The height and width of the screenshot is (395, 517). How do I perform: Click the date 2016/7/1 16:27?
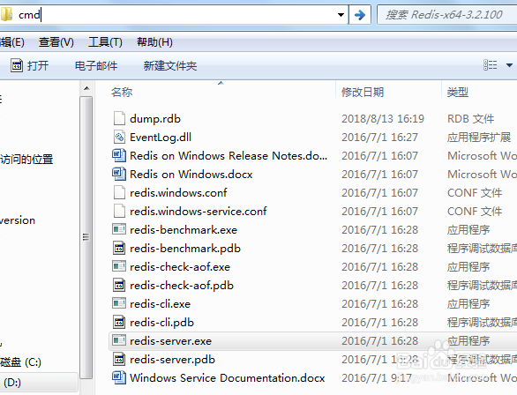[x=379, y=137]
